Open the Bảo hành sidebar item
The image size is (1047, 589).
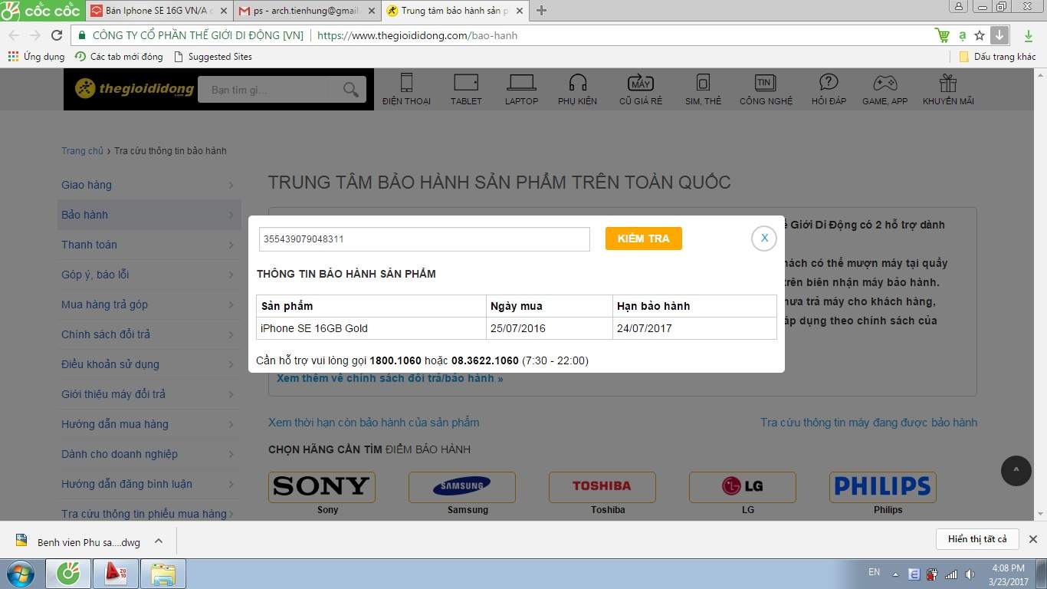pos(149,215)
